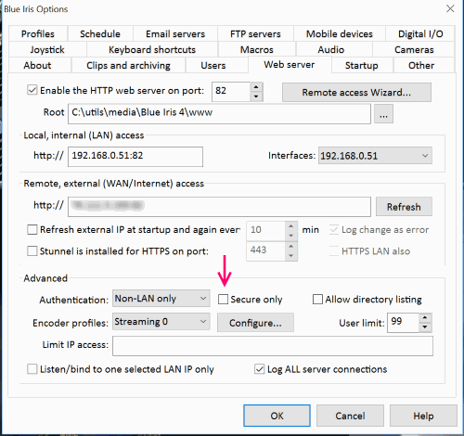The image size is (464, 436).
Task: Click the HTTP port number field
Action: pos(231,92)
